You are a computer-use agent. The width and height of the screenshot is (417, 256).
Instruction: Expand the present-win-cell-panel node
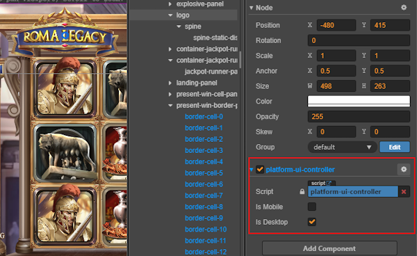170,94
